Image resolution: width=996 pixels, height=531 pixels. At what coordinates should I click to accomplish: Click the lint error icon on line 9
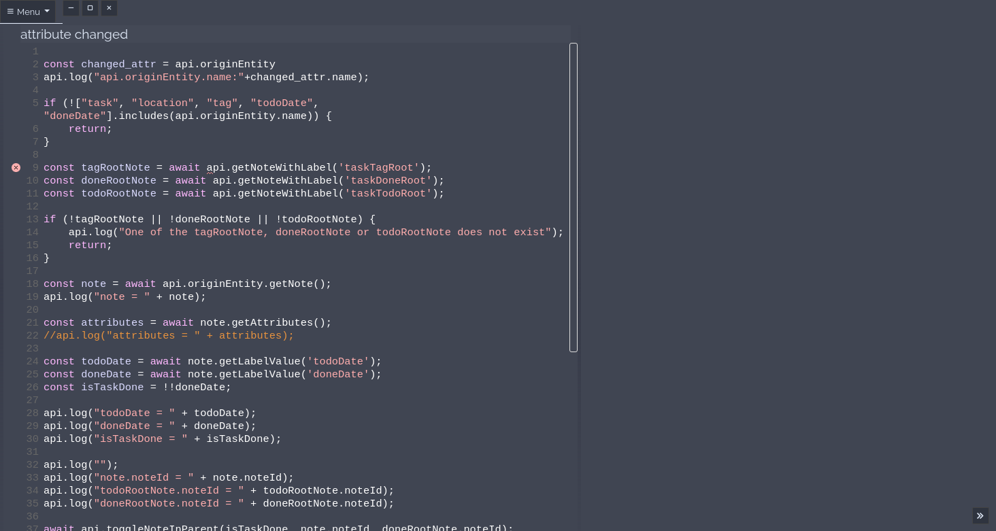click(x=16, y=167)
